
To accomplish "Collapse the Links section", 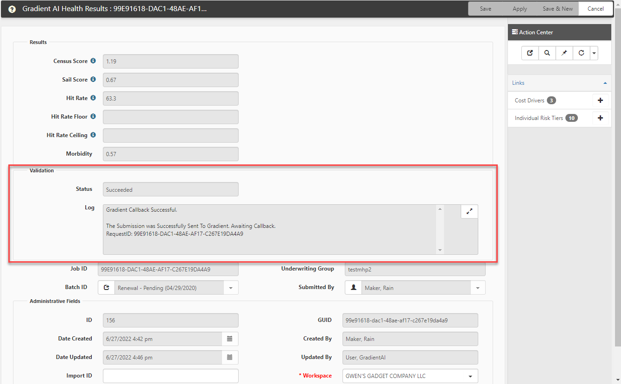I will (x=605, y=83).
